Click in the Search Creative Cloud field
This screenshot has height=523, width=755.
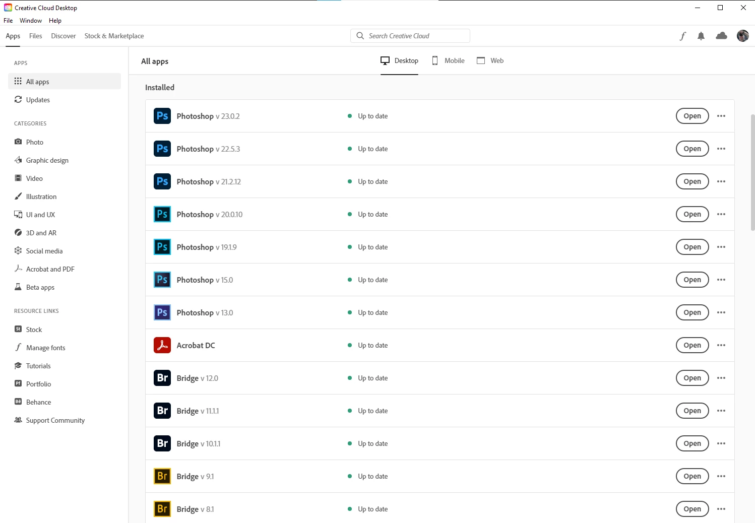coord(410,36)
